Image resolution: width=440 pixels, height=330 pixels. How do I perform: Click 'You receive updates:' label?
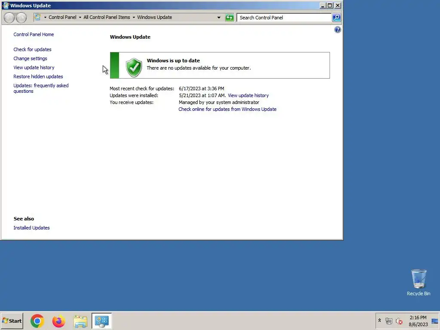(131, 102)
